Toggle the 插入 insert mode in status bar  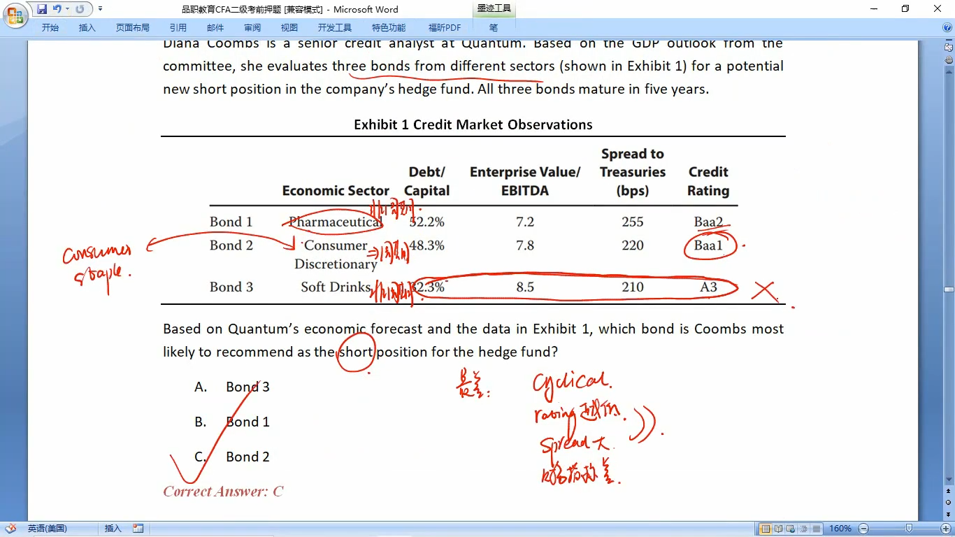click(x=113, y=529)
